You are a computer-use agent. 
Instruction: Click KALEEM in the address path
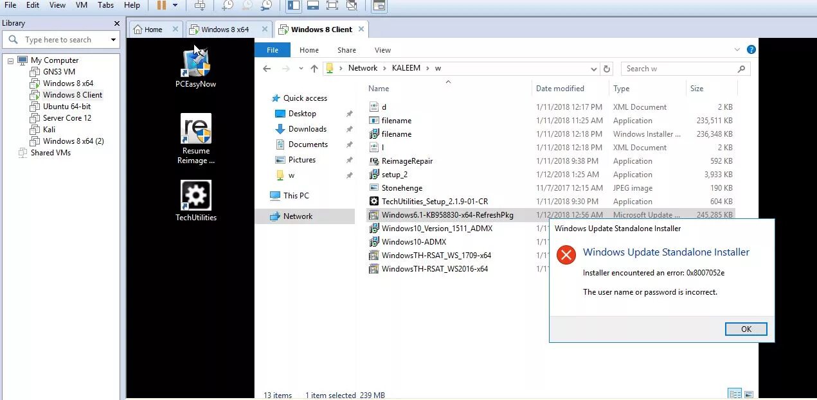[x=406, y=68]
